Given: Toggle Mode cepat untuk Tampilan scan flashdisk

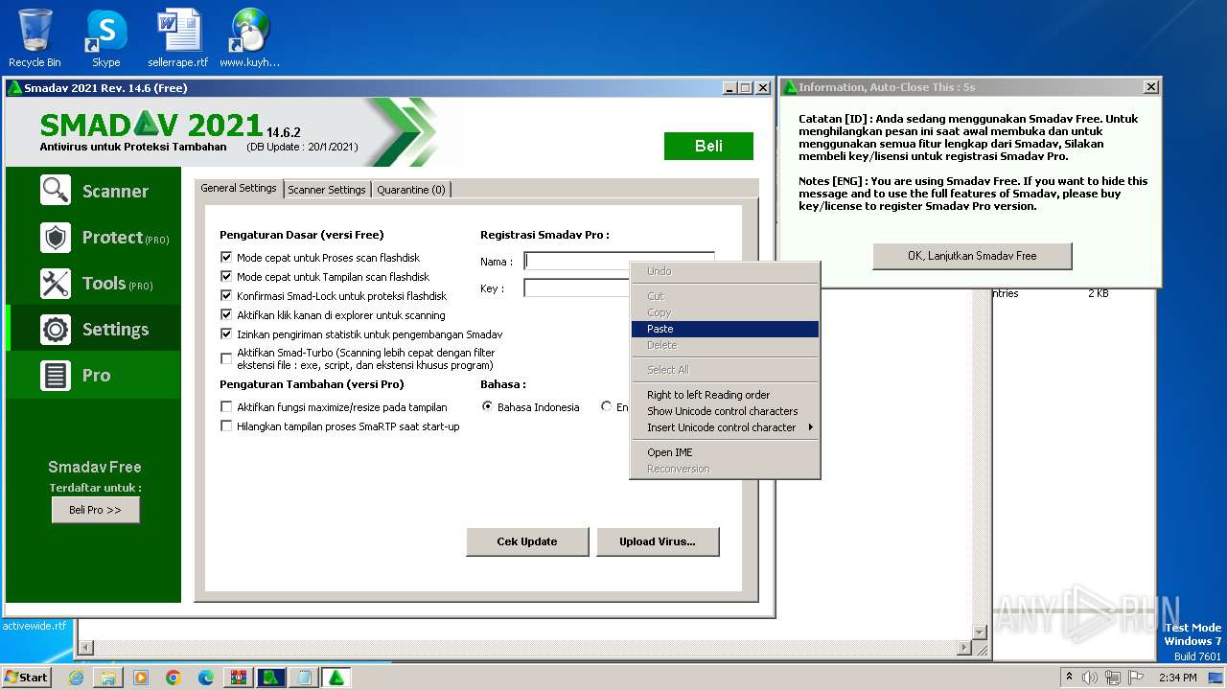Looking at the screenshot, I should click(x=226, y=276).
